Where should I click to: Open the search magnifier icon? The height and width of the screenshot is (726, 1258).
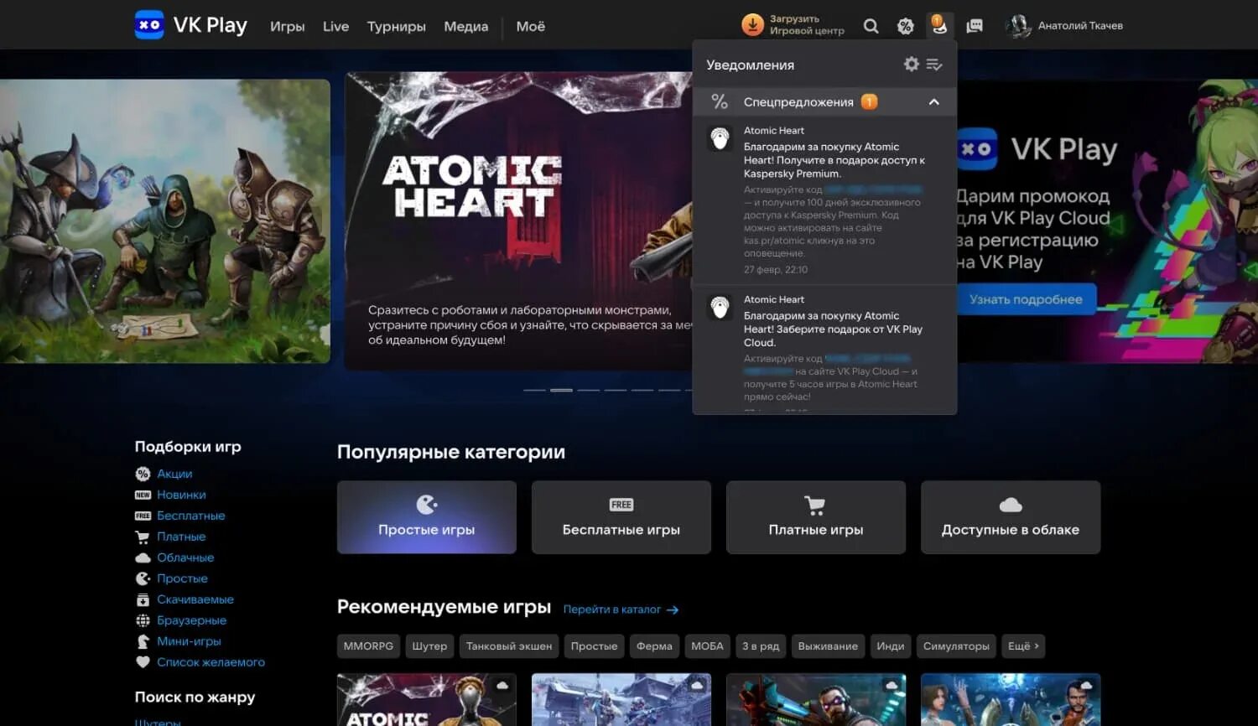(871, 26)
